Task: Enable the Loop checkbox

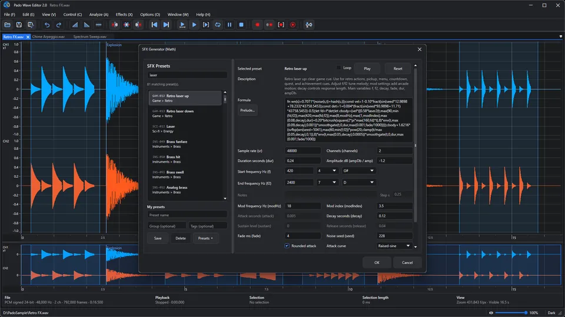Action: pos(338,68)
